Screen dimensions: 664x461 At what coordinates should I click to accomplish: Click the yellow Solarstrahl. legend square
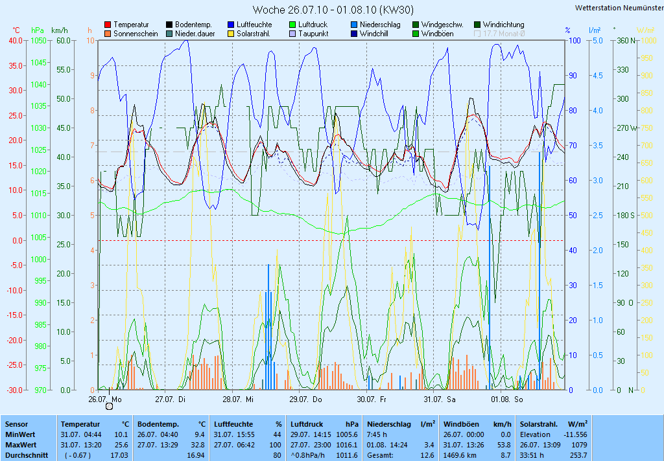231,34
